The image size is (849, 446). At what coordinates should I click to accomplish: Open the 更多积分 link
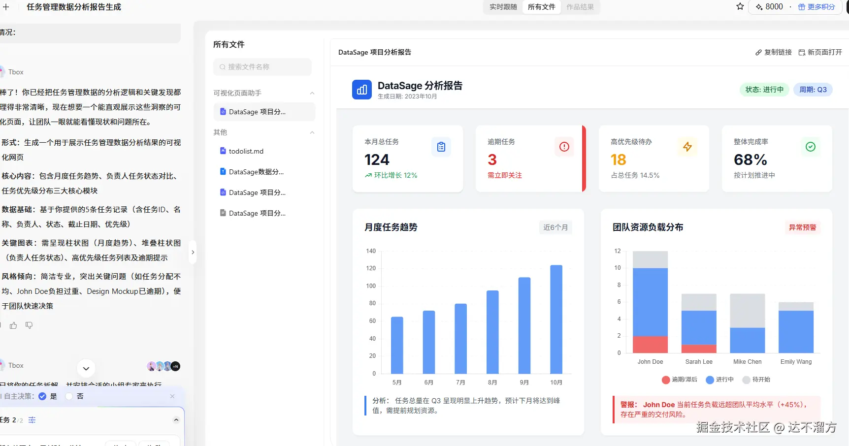click(816, 7)
